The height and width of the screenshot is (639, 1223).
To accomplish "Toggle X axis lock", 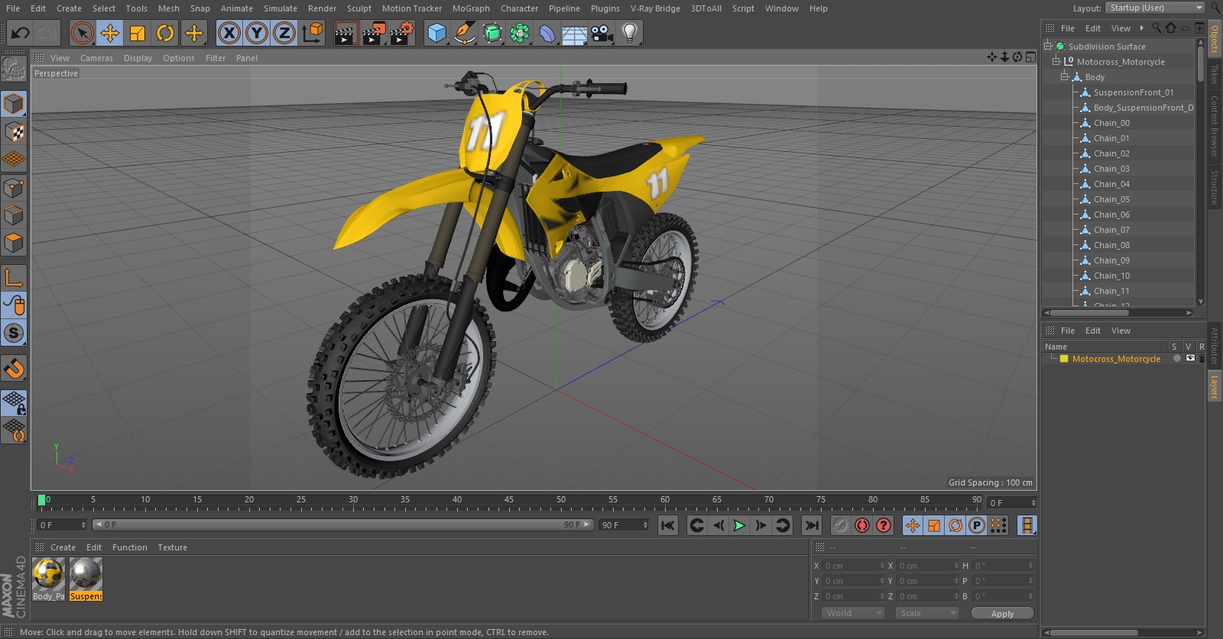I will click(x=229, y=33).
